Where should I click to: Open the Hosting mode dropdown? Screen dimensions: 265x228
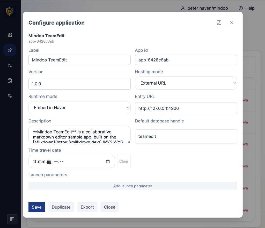click(x=186, y=83)
